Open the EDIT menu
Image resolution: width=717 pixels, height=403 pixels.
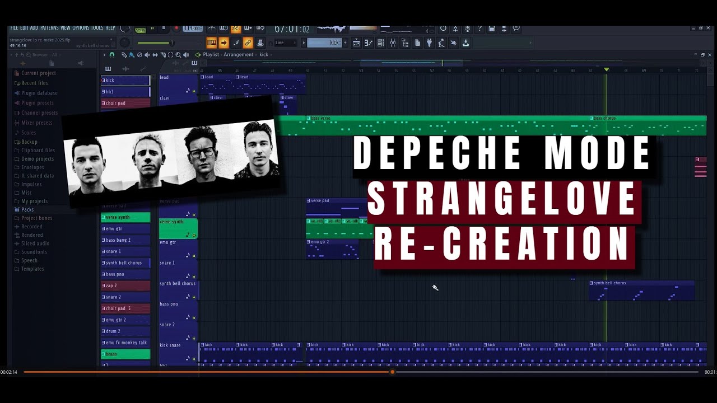pyautogui.click(x=24, y=27)
